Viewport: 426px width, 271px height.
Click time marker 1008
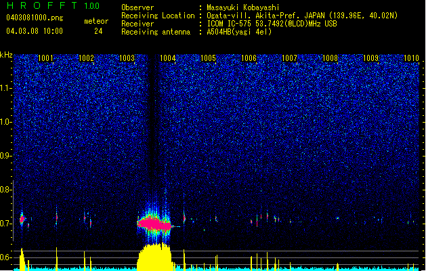click(330, 58)
